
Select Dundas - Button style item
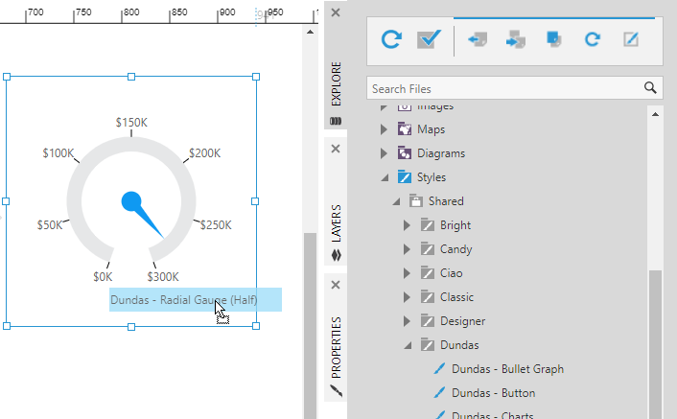(x=493, y=393)
